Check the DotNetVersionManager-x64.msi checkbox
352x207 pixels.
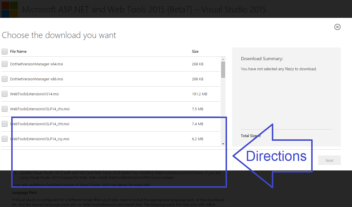[5, 64]
